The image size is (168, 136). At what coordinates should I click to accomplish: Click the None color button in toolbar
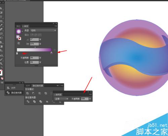coord(2,78)
